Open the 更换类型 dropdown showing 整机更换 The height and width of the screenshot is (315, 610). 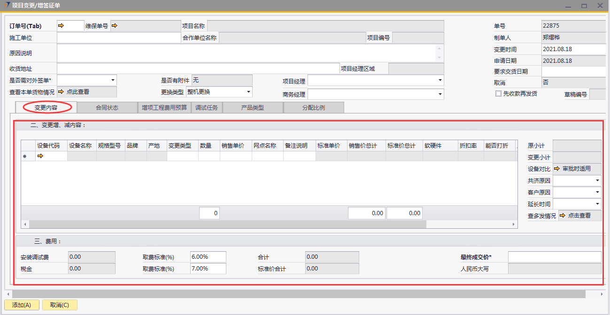[x=248, y=92]
